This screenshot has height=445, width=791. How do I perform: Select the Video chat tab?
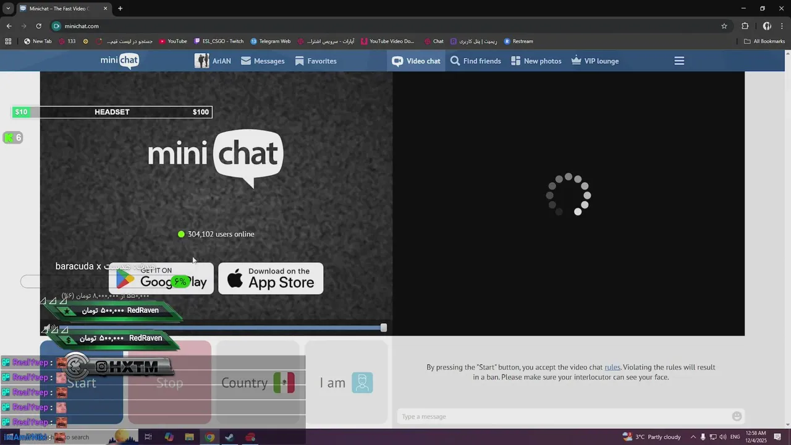pyautogui.click(x=417, y=61)
